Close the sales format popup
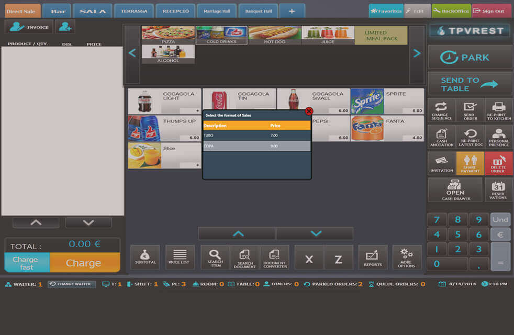The height and width of the screenshot is (335, 514). point(309,111)
